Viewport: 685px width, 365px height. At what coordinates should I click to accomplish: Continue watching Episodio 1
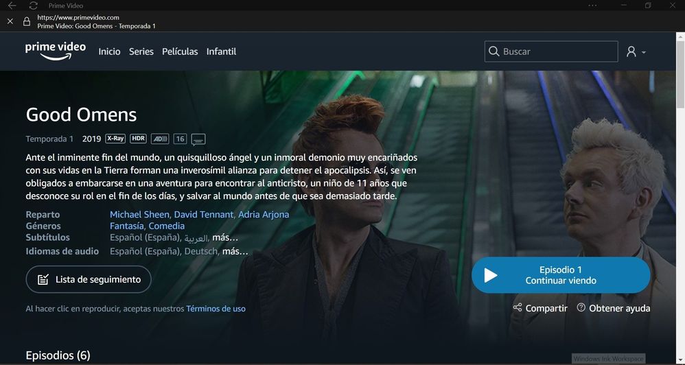561,275
